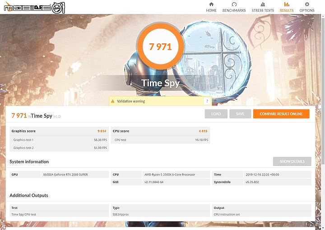The image size is (325, 230).
Task: Click the Time Spy CPU test cell
Action: click(x=23, y=215)
